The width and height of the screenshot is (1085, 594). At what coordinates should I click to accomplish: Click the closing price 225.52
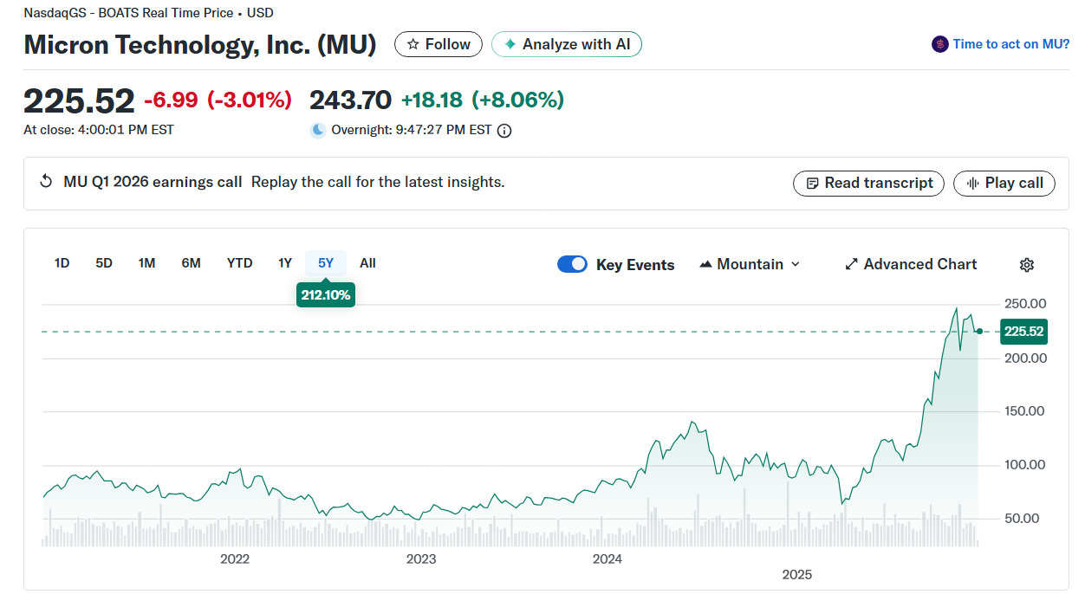[x=79, y=100]
